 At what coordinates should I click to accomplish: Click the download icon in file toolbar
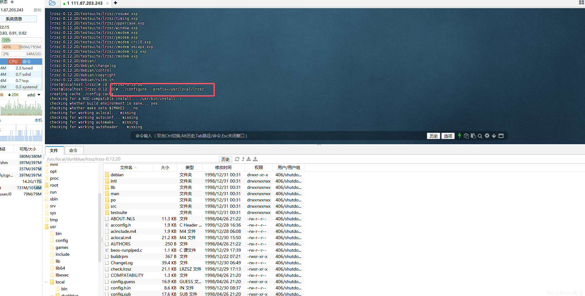(x=249, y=159)
